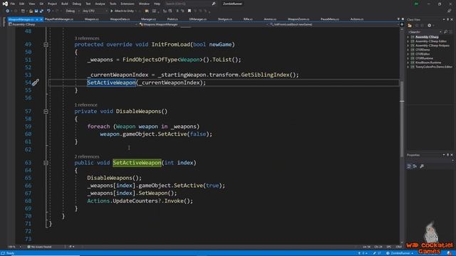Toggle auto-hide pin on Properties panel
Screen dimensions: 456x256
click(x=448, y=155)
